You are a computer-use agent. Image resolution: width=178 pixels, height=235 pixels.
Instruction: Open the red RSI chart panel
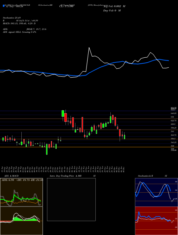pyautogui.click(x=156, y=221)
